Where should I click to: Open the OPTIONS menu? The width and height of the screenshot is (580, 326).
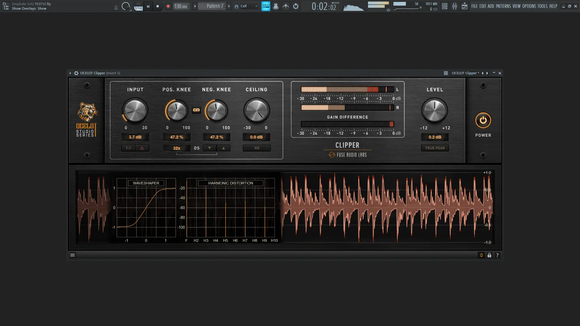(x=529, y=6)
